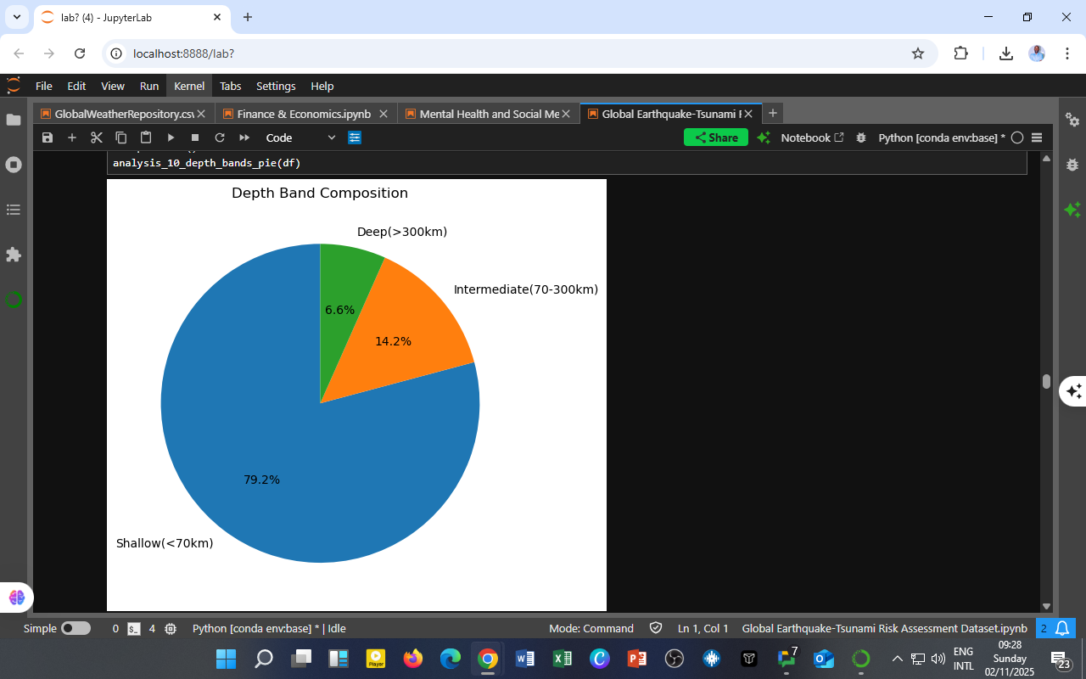Open the Code cell type dropdown
Viewport: 1086px width, 679px height.
tap(300, 137)
